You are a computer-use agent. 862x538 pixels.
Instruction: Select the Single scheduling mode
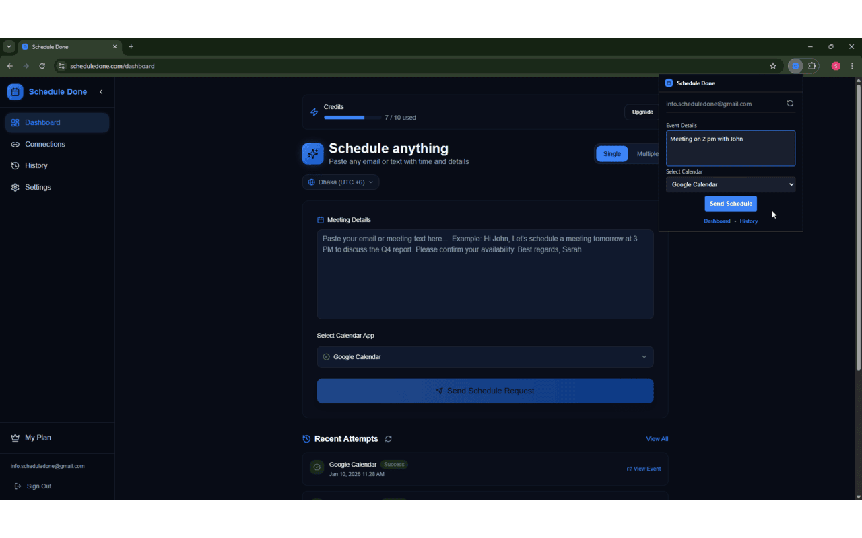coord(611,153)
